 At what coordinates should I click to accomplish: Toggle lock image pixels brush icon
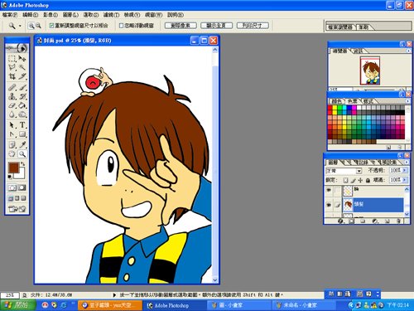click(353, 180)
